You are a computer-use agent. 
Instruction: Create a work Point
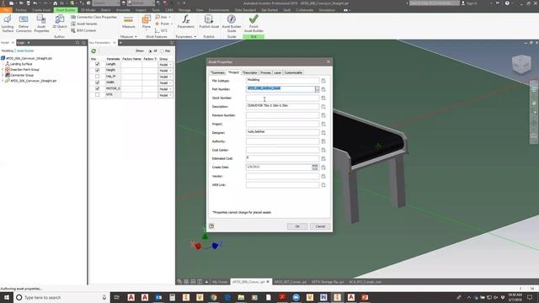click(163, 24)
